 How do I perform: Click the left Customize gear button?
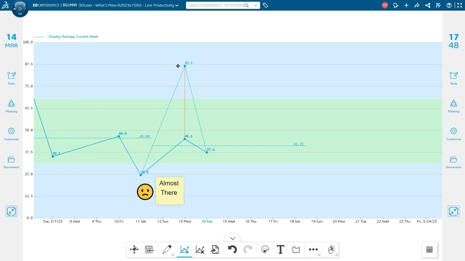tap(11, 133)
